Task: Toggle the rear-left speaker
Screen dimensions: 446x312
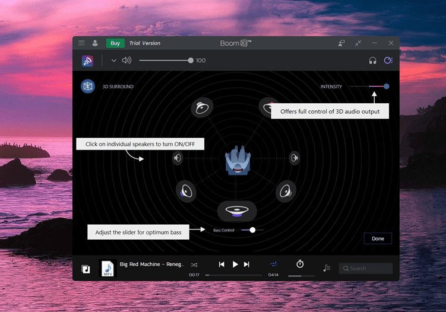Action: 186,191
